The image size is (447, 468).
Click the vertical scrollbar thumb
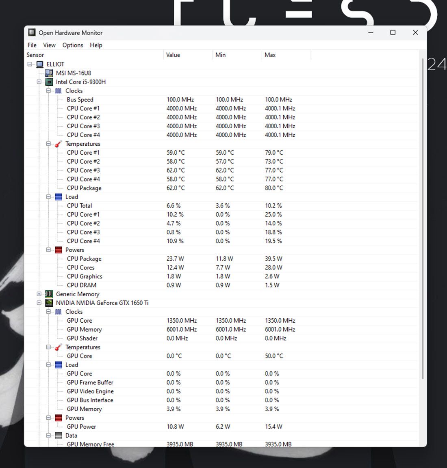[423, 219]
